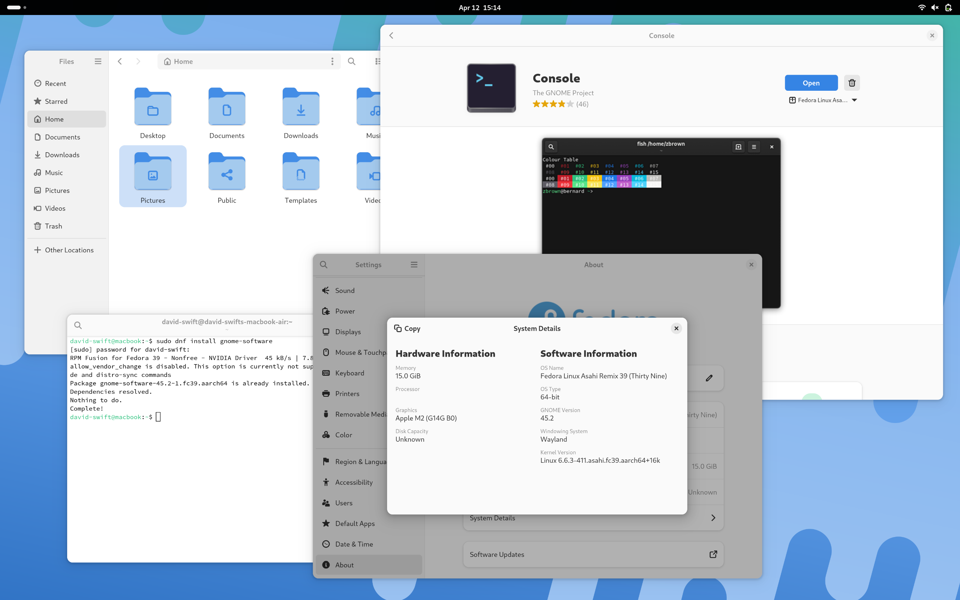Open Files hamburger menu
The height and width of the screenshot is (600, 960).
98,61
